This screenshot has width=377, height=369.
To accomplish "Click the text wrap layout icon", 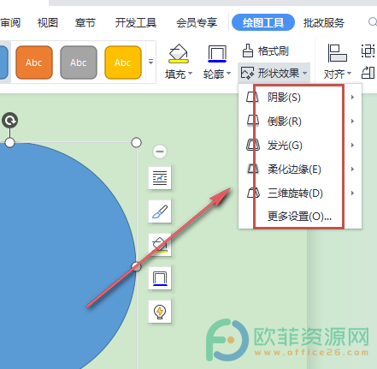I will click(160, 178).
